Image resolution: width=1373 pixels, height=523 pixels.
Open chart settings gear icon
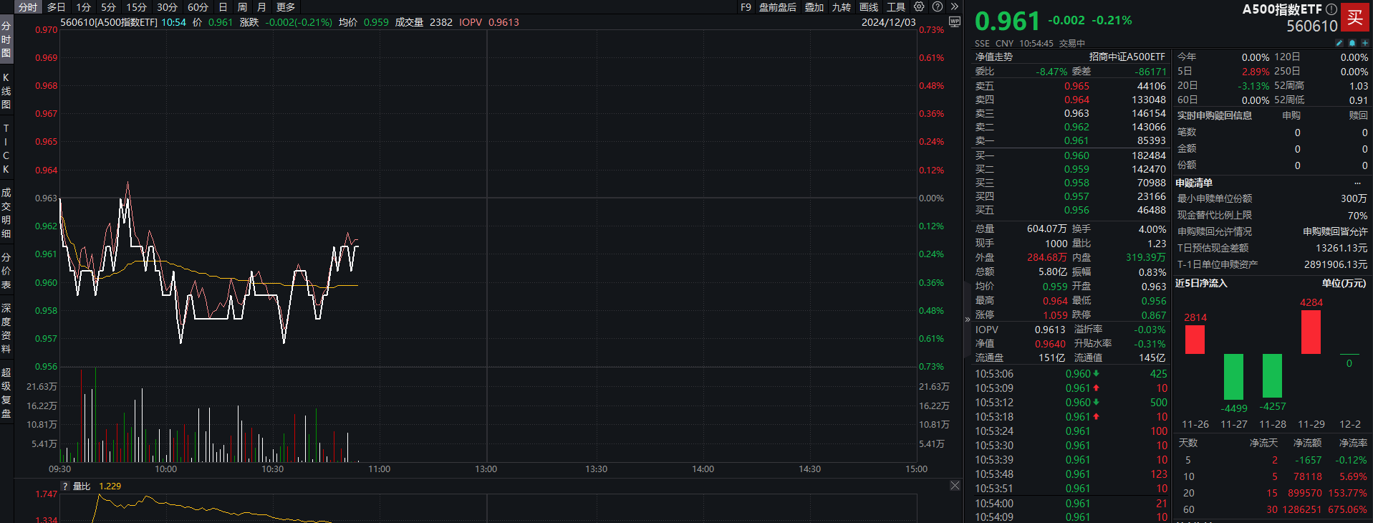919,6
